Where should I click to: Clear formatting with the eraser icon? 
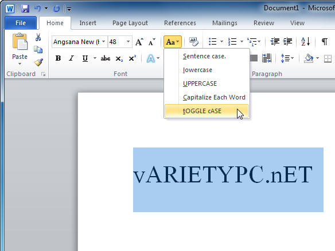[193, 42]
